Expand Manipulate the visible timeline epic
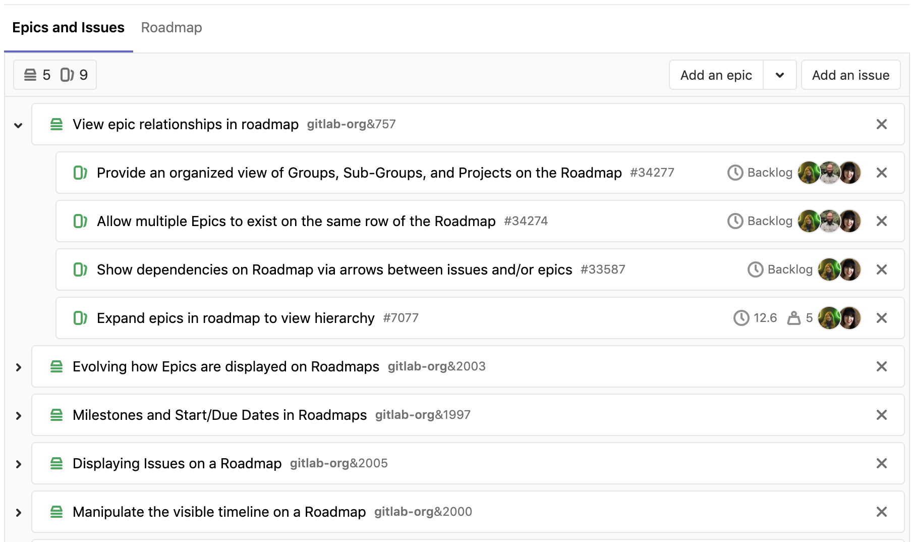Image resolution: width=911 pixels, height=542 pixels. pos(18,512)
